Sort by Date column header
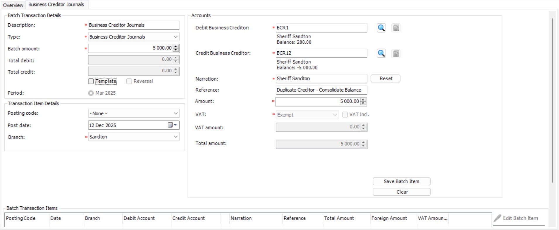559x230 pixels. (66, 218)
